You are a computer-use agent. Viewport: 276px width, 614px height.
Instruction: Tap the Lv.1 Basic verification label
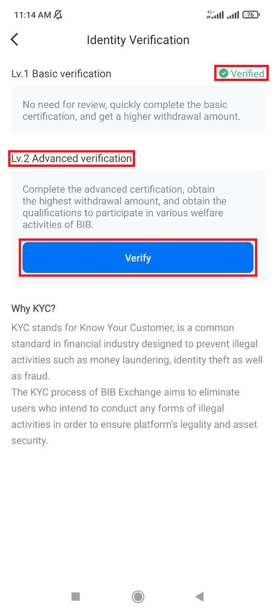61,74
